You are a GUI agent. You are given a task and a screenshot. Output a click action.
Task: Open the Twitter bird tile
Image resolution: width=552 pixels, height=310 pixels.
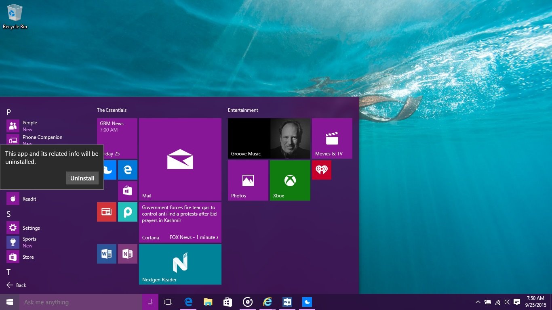tap(110, 170)
